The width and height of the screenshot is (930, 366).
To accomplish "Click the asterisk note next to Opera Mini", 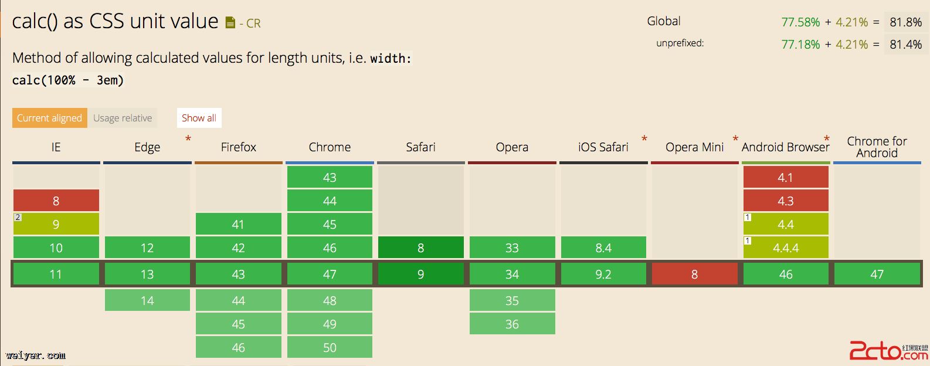I will pos(735,140).
